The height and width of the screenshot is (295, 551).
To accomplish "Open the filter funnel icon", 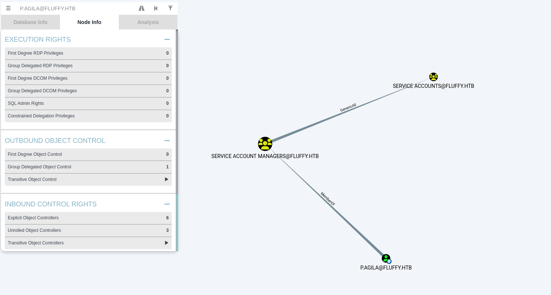I will [x=170, y=8].
